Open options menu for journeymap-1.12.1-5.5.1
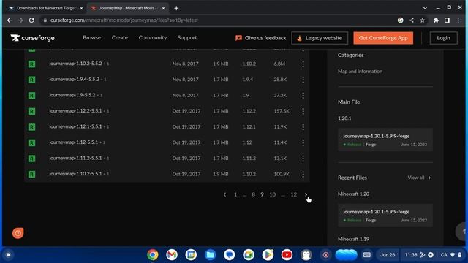Screen dimensions: 468x263 pyautogui.click(x=303, y=127)
